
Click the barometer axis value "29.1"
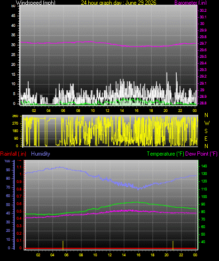coord(203,83)
